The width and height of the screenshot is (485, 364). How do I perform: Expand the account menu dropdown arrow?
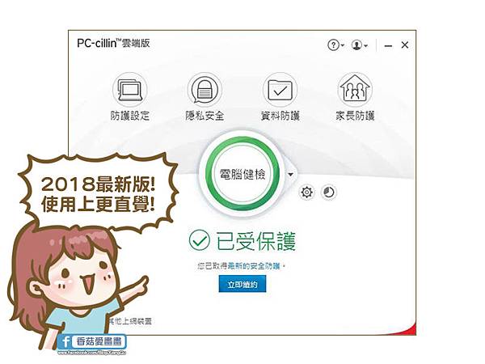pyautogui.click(x=365, y=45)
